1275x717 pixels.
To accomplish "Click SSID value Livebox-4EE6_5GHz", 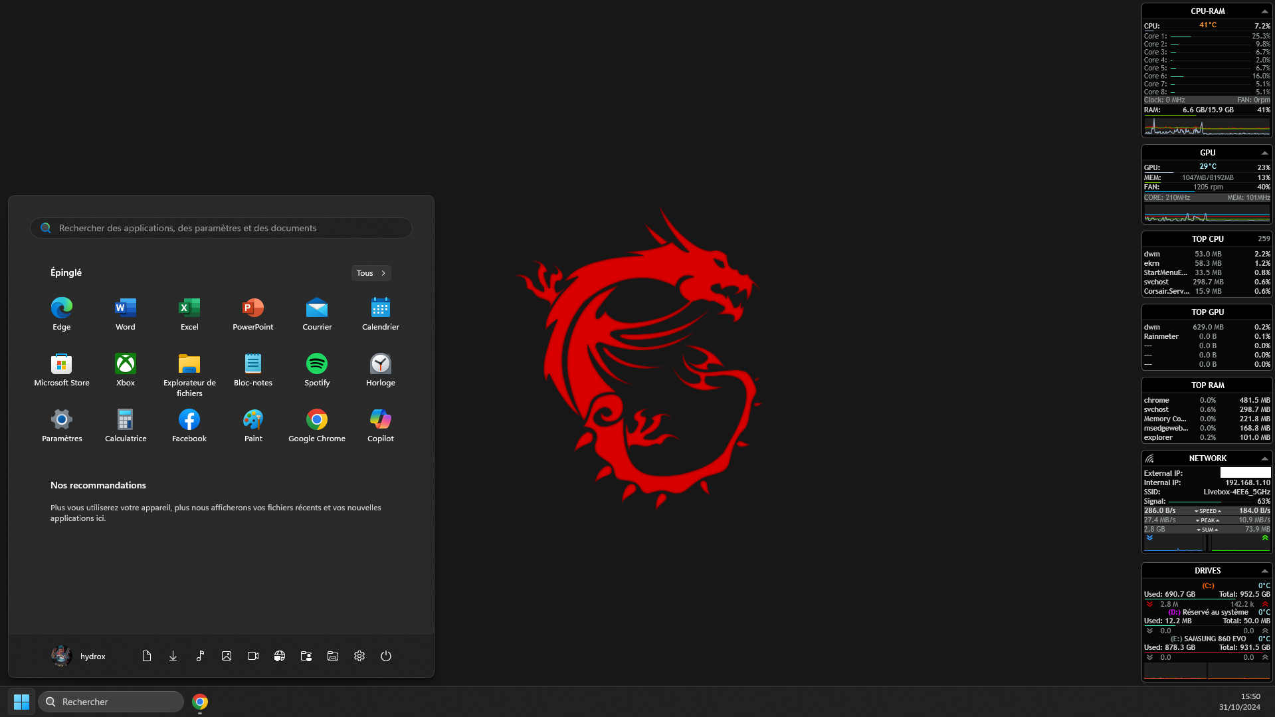I will click(x=1236, y=492).
